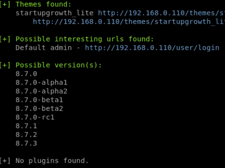The height and width of the screenshot is (168, 225).
Task: Click the 8.7.1 version entry
Action: [26, 126]
